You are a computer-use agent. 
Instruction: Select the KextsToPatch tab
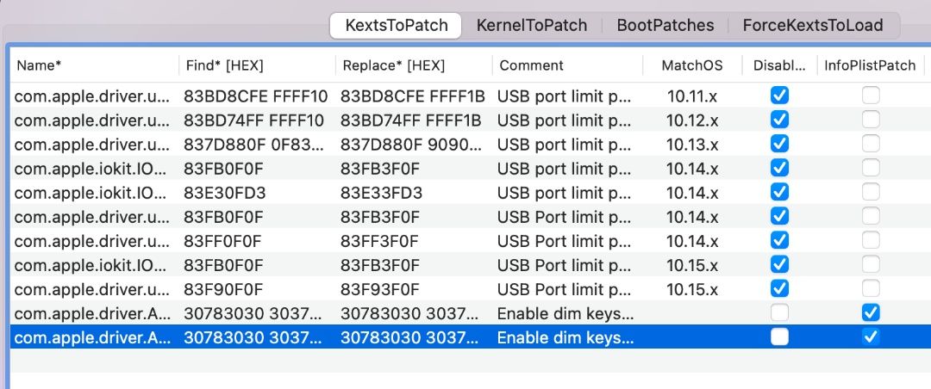coord(396,25)
